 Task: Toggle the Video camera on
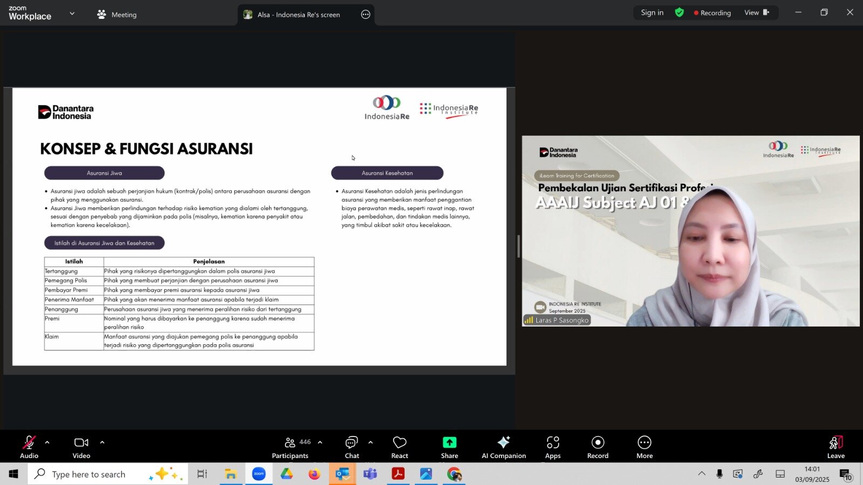pyautogui.click(x=81, y=447)
